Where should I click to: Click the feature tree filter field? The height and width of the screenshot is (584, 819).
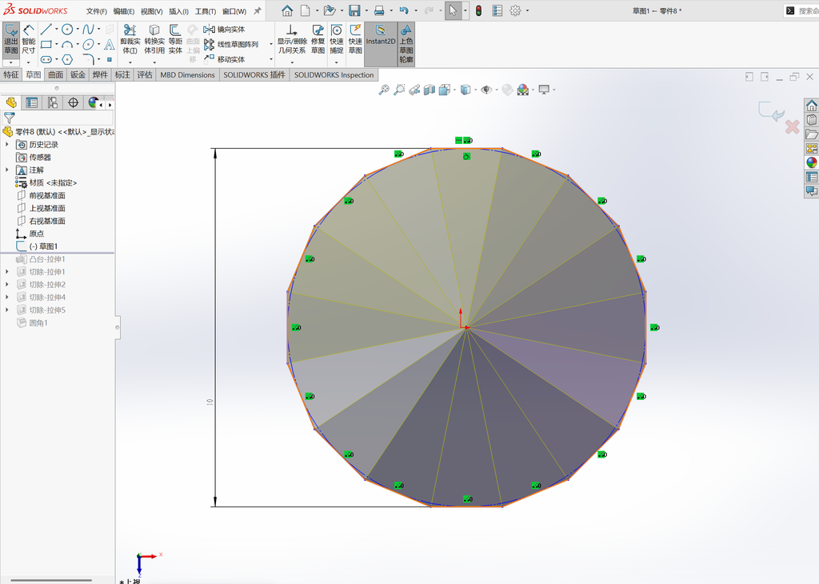[58, 118]
